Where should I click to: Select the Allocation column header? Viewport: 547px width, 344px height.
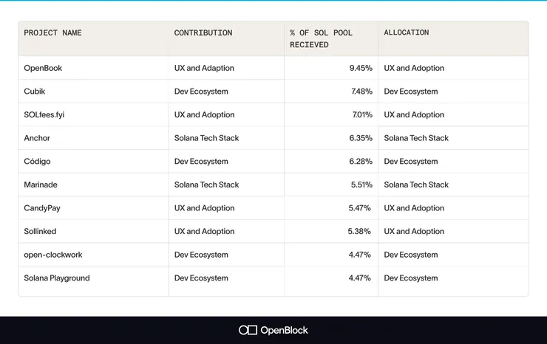point(406,32)
